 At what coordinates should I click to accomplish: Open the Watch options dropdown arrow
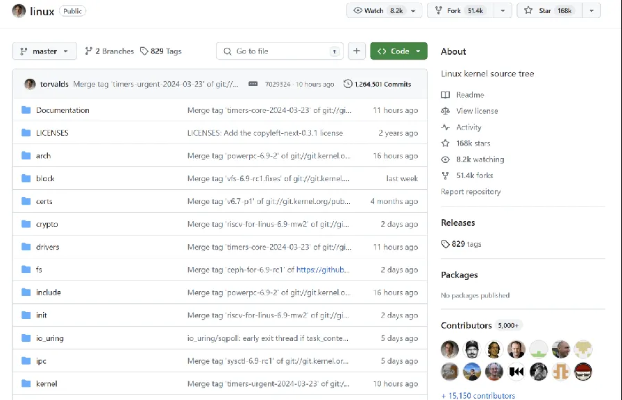413,10
